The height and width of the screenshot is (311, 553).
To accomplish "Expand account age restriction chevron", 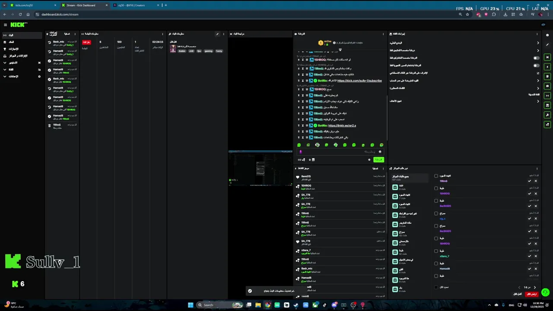I will 538,80.
